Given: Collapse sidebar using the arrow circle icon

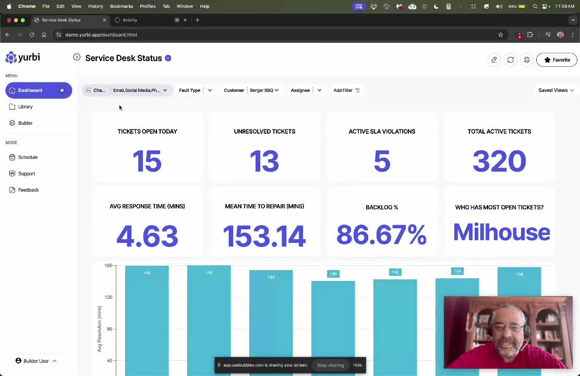Looking at the screenshot, I should click(x=77, y=57).
